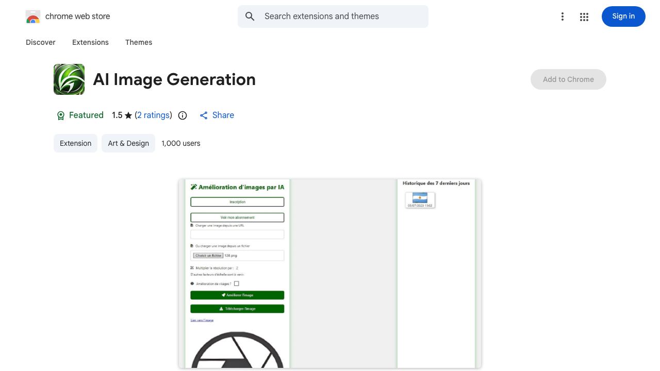Click the Add to Chrome button

pos(568,79)
